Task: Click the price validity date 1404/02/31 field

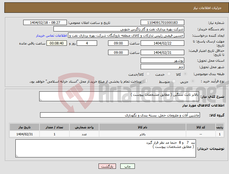Action: (162, 52)
